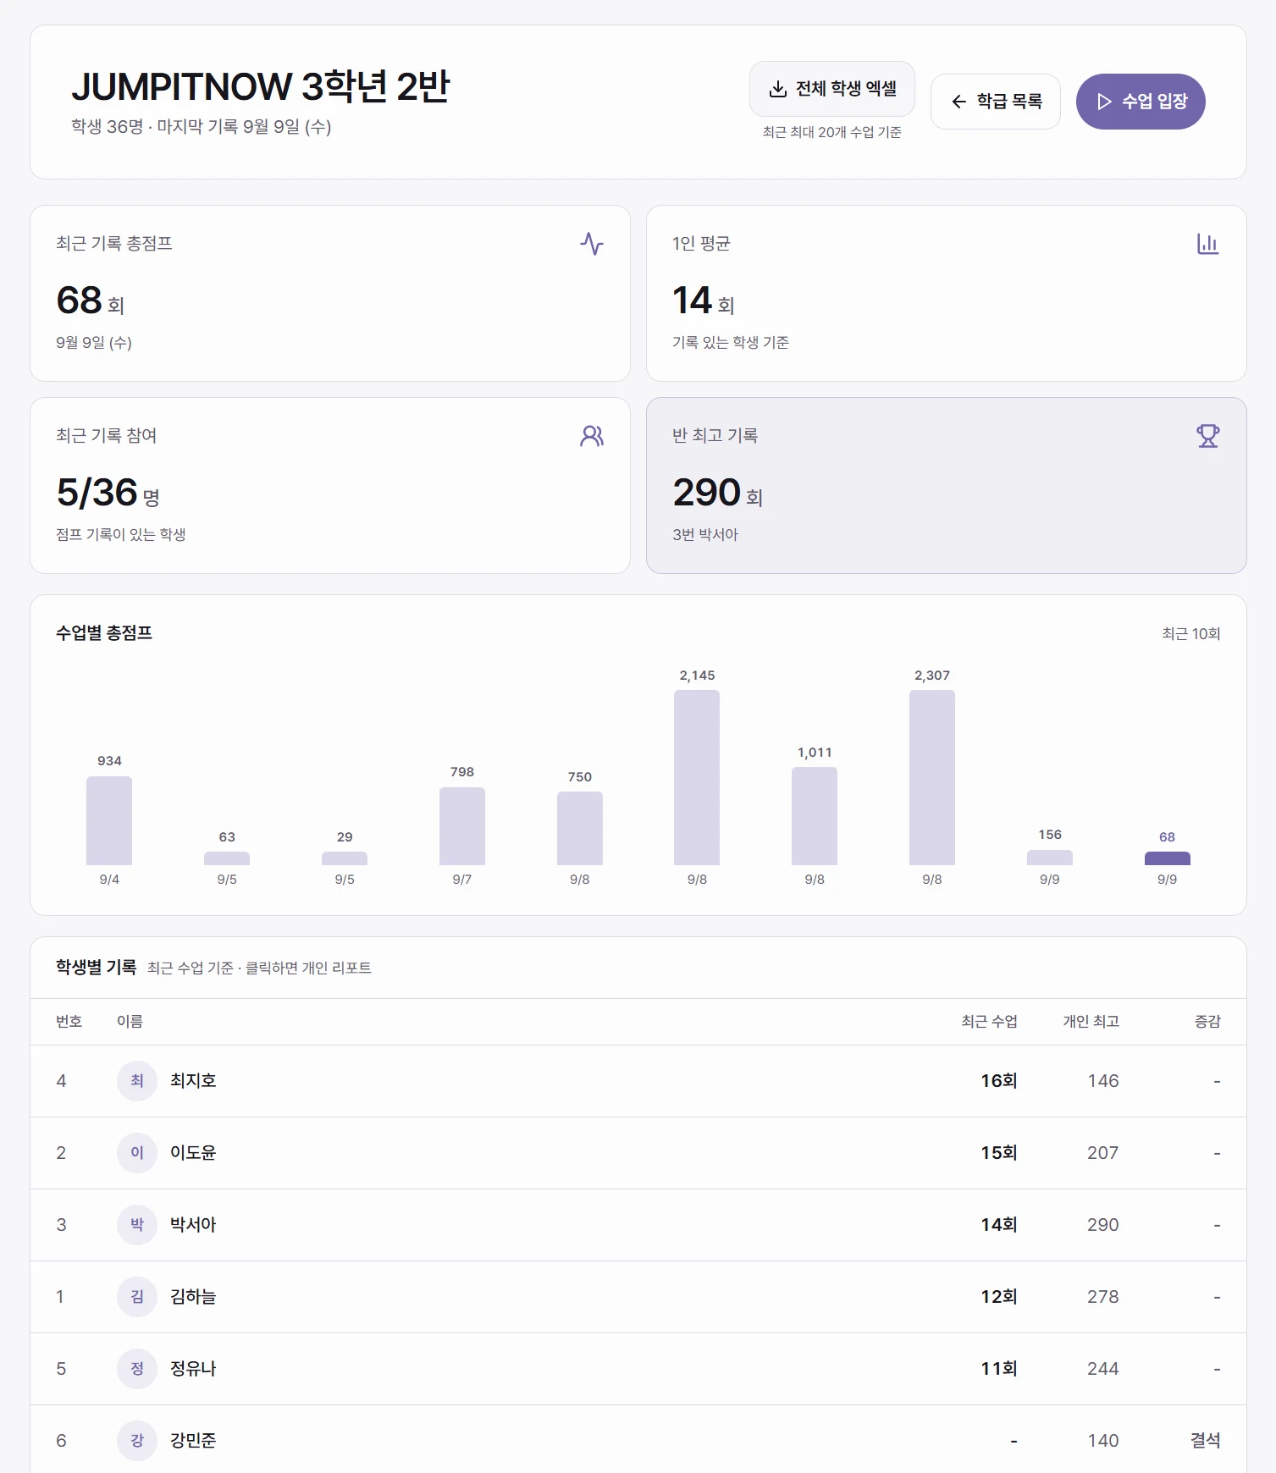This screenshot has height=1473, width=1276.
Task: Click the users icon in 최근 기록 참여
Action: [x=592, y=436]
